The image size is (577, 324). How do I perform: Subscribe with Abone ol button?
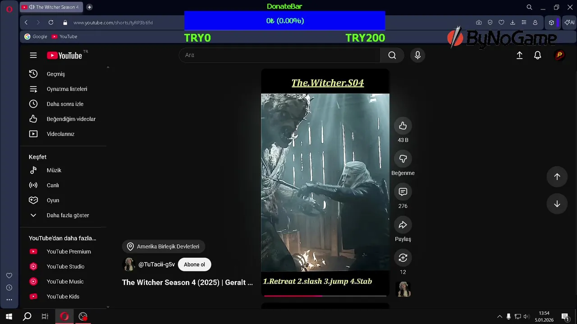(x=194, y=265)
